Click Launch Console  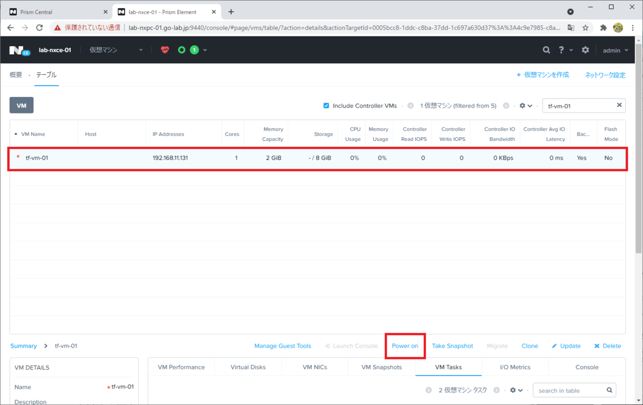tap(351, 346)
